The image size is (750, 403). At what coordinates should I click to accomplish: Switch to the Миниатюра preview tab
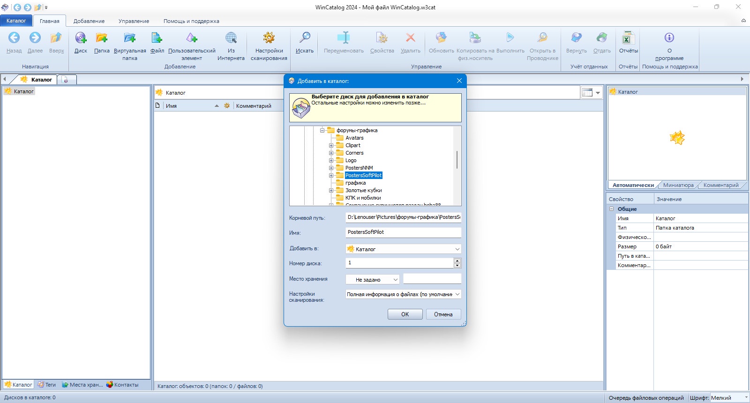(678, 185)
